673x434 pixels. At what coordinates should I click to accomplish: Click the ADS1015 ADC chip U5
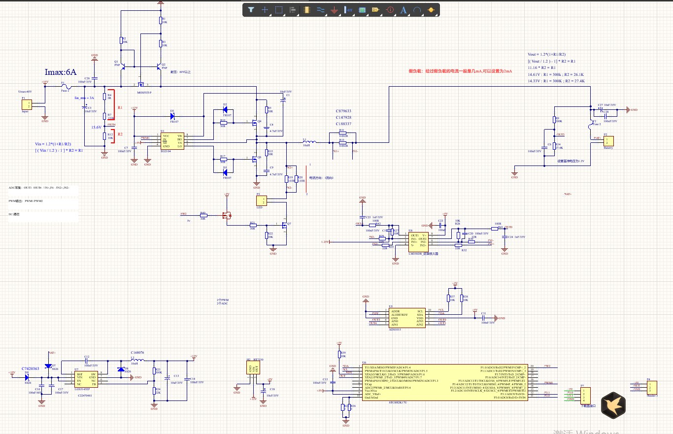coord(406,318)
